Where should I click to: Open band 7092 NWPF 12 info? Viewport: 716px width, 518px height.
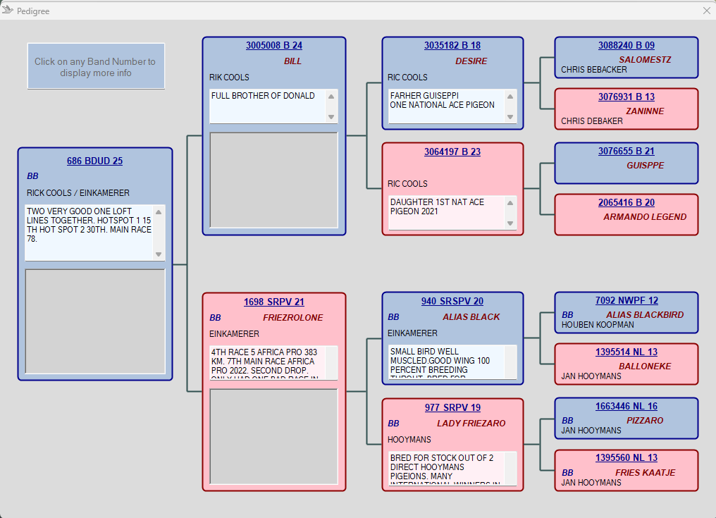(x=626, y=301)
